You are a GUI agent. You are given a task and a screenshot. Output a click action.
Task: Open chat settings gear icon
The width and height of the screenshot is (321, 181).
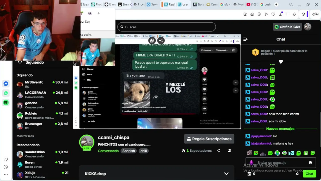(x=297, y=174)
